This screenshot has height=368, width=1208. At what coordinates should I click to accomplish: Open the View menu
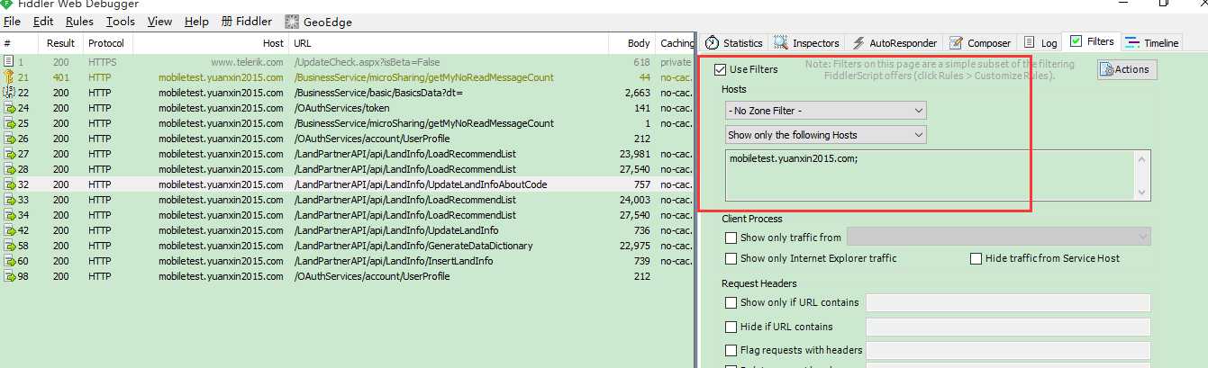click(x=159, y=22)
